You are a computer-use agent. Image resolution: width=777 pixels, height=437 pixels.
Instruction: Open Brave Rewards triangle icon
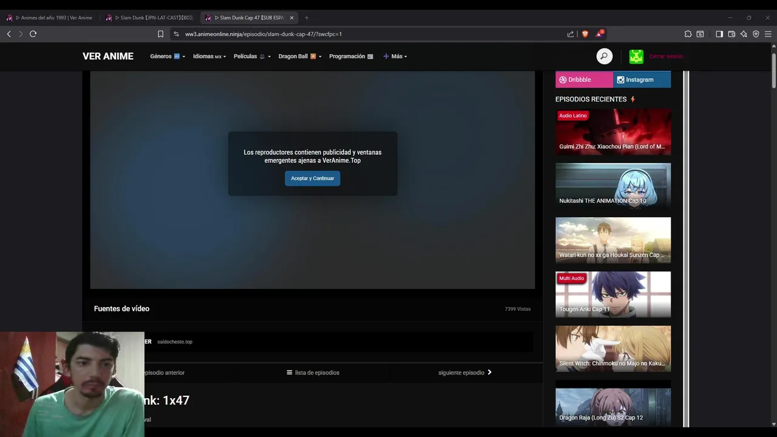pos(599,33)
